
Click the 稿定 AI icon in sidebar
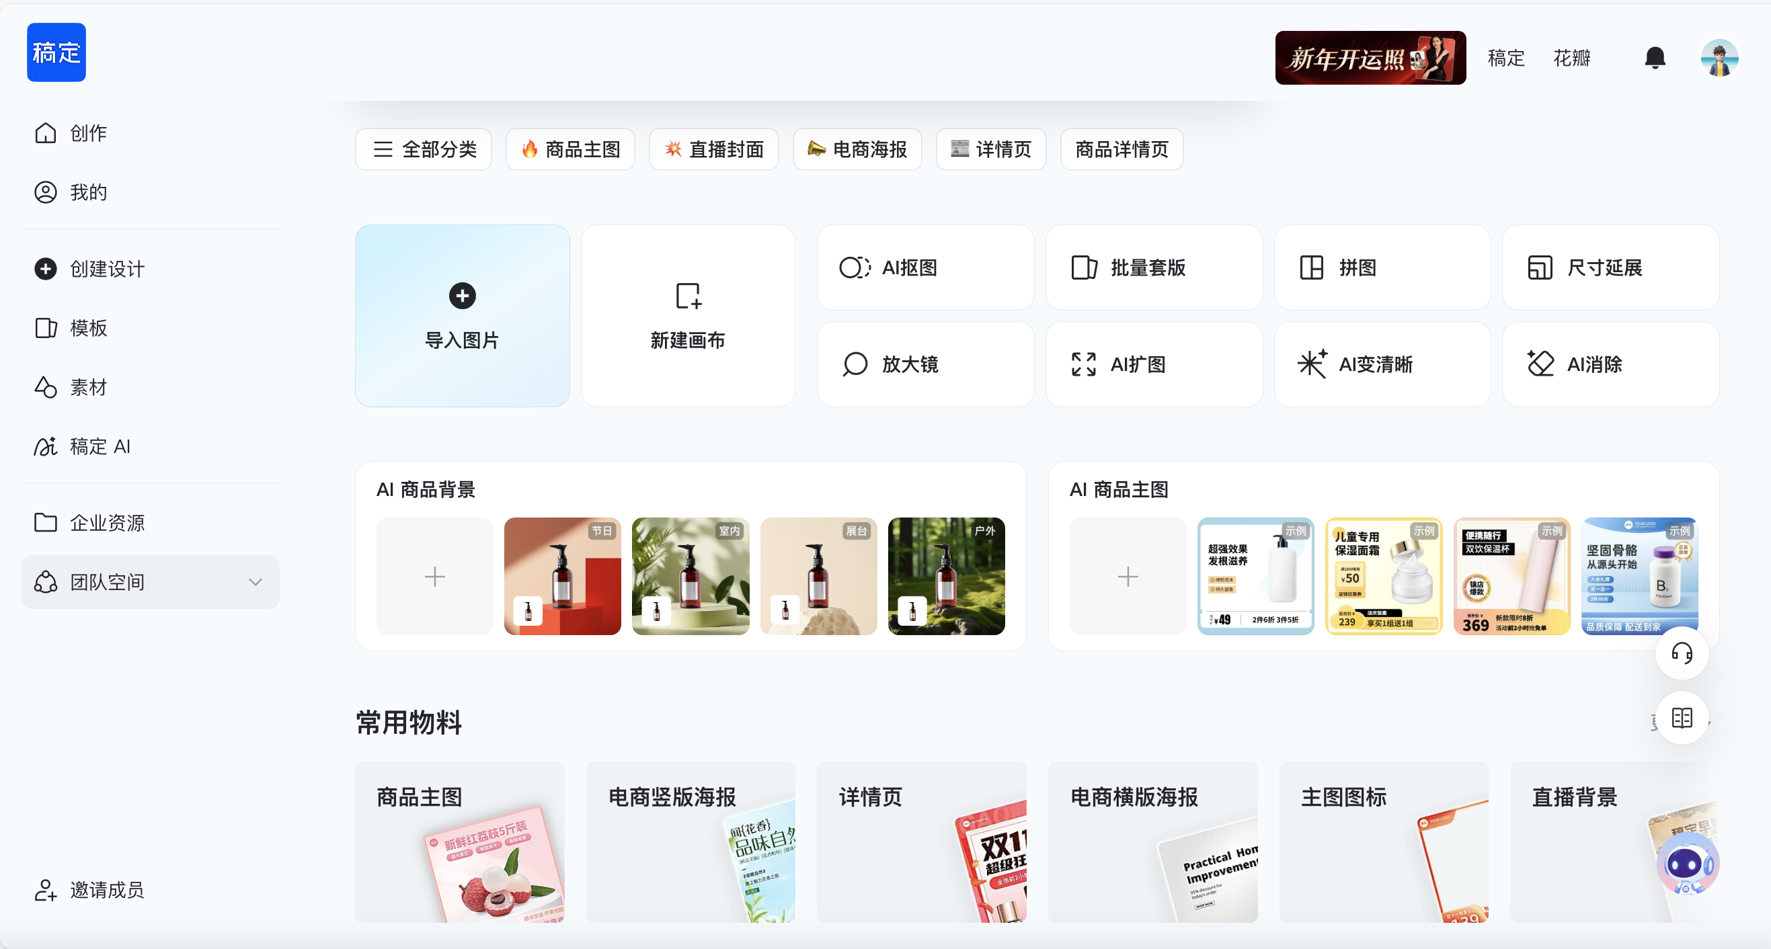point(45,446)
